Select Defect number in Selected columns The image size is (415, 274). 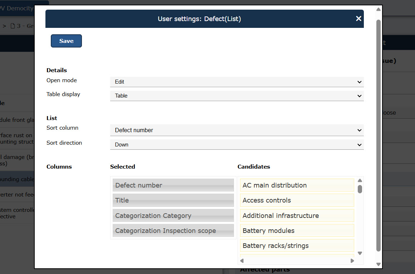tap(173, 185)
